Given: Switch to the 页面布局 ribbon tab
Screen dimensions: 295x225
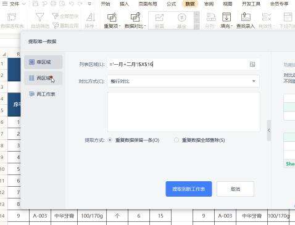Looking at the screenshot, I should (147, 4).
